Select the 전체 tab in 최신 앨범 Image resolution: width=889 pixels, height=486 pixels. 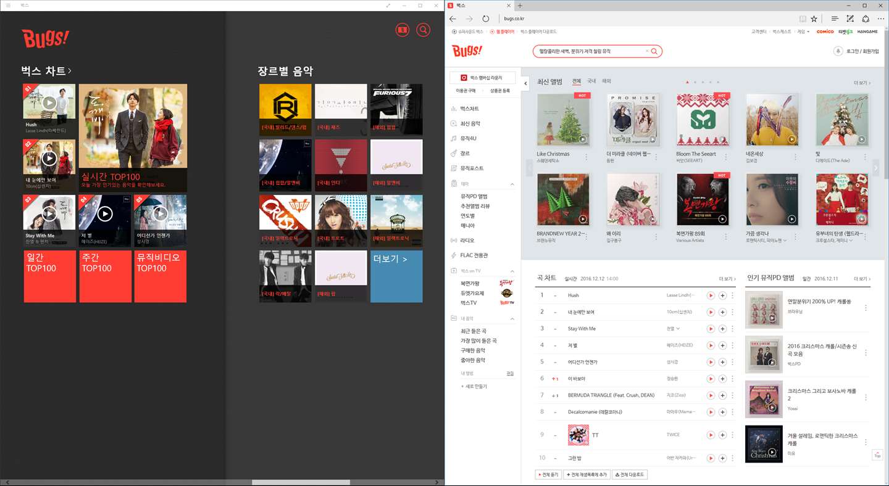pos(577,81)
